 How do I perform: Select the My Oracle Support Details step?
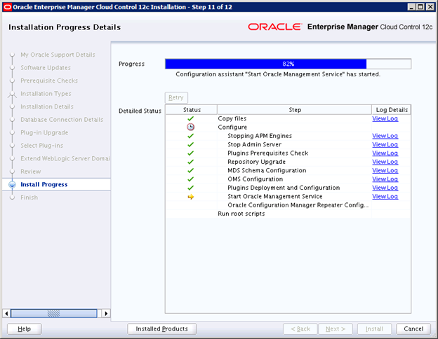[58, 55]
